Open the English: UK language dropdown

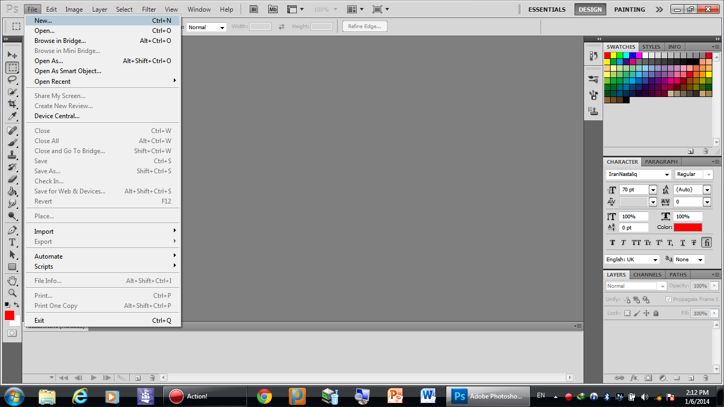coord(632,260)
